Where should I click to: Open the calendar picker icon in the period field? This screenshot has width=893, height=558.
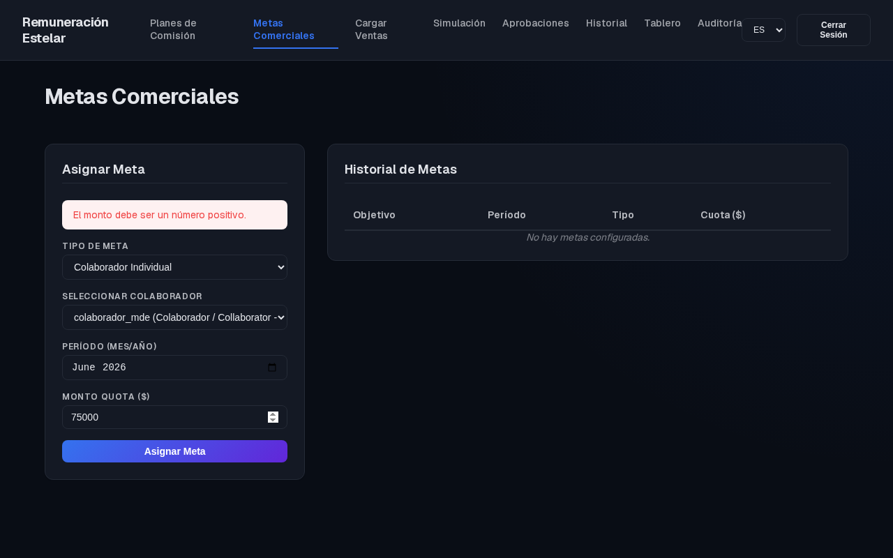[x=272, y=368]
